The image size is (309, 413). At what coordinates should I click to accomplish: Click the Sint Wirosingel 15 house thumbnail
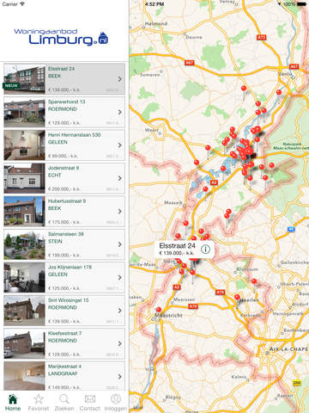pyautogui.click(x=24, y=311)
